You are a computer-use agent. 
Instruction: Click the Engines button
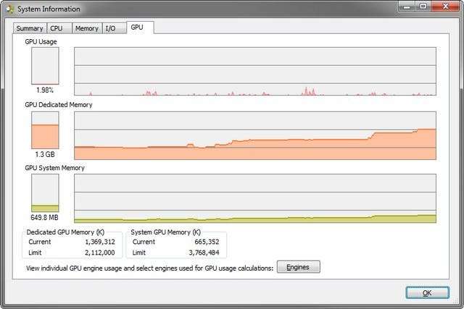tap(298, 267)
